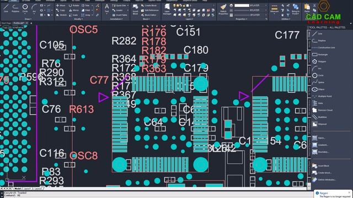Click Insert Table in Annotation panel
The image size is (353, 198).
(120, 15)
